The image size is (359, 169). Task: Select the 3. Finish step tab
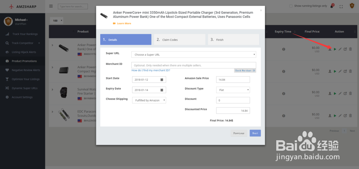tap(234, 39)
